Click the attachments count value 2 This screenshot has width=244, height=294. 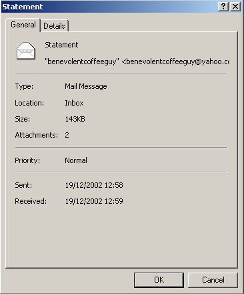coord(67,135)
